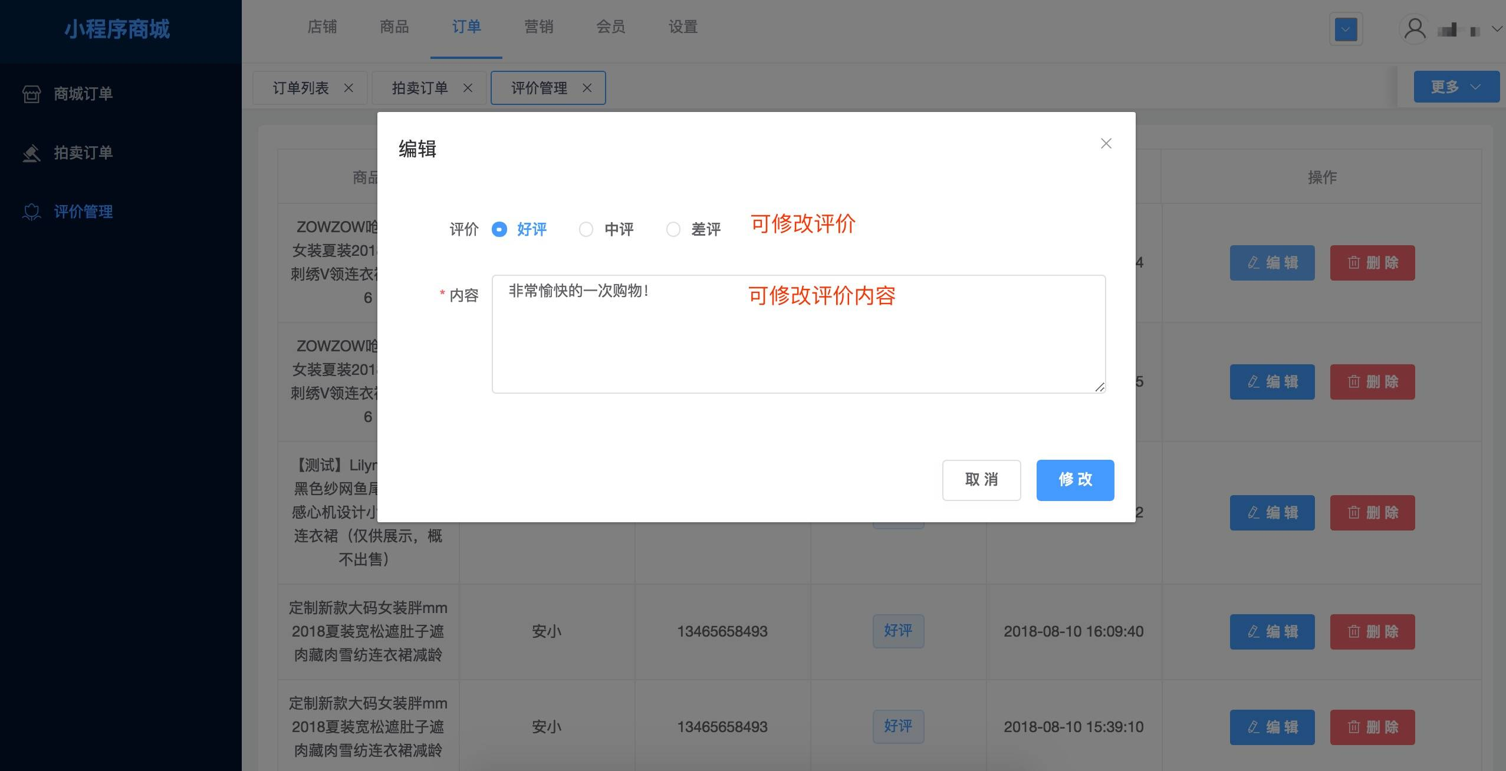Image resolution: width=1506 pixels, height=771 pixels.
Task: Click the review icon beside 评价管理
Action: (31, 212)
